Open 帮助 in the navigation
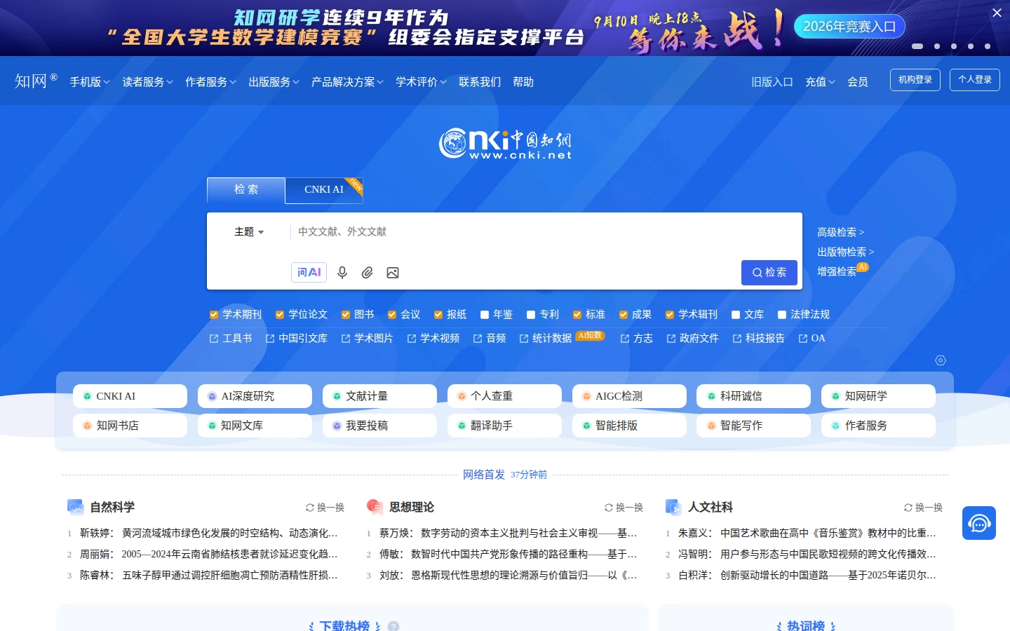The height and width of the screenshot is (631, 1010). click(523, 82)
